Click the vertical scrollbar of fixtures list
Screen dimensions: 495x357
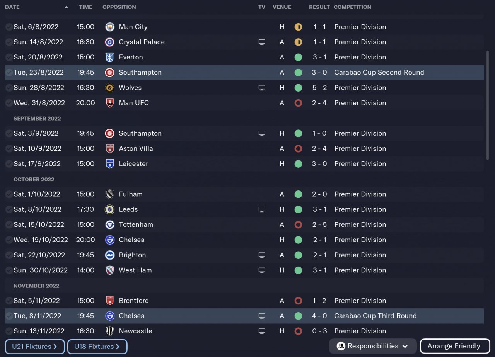pos(487,104)
